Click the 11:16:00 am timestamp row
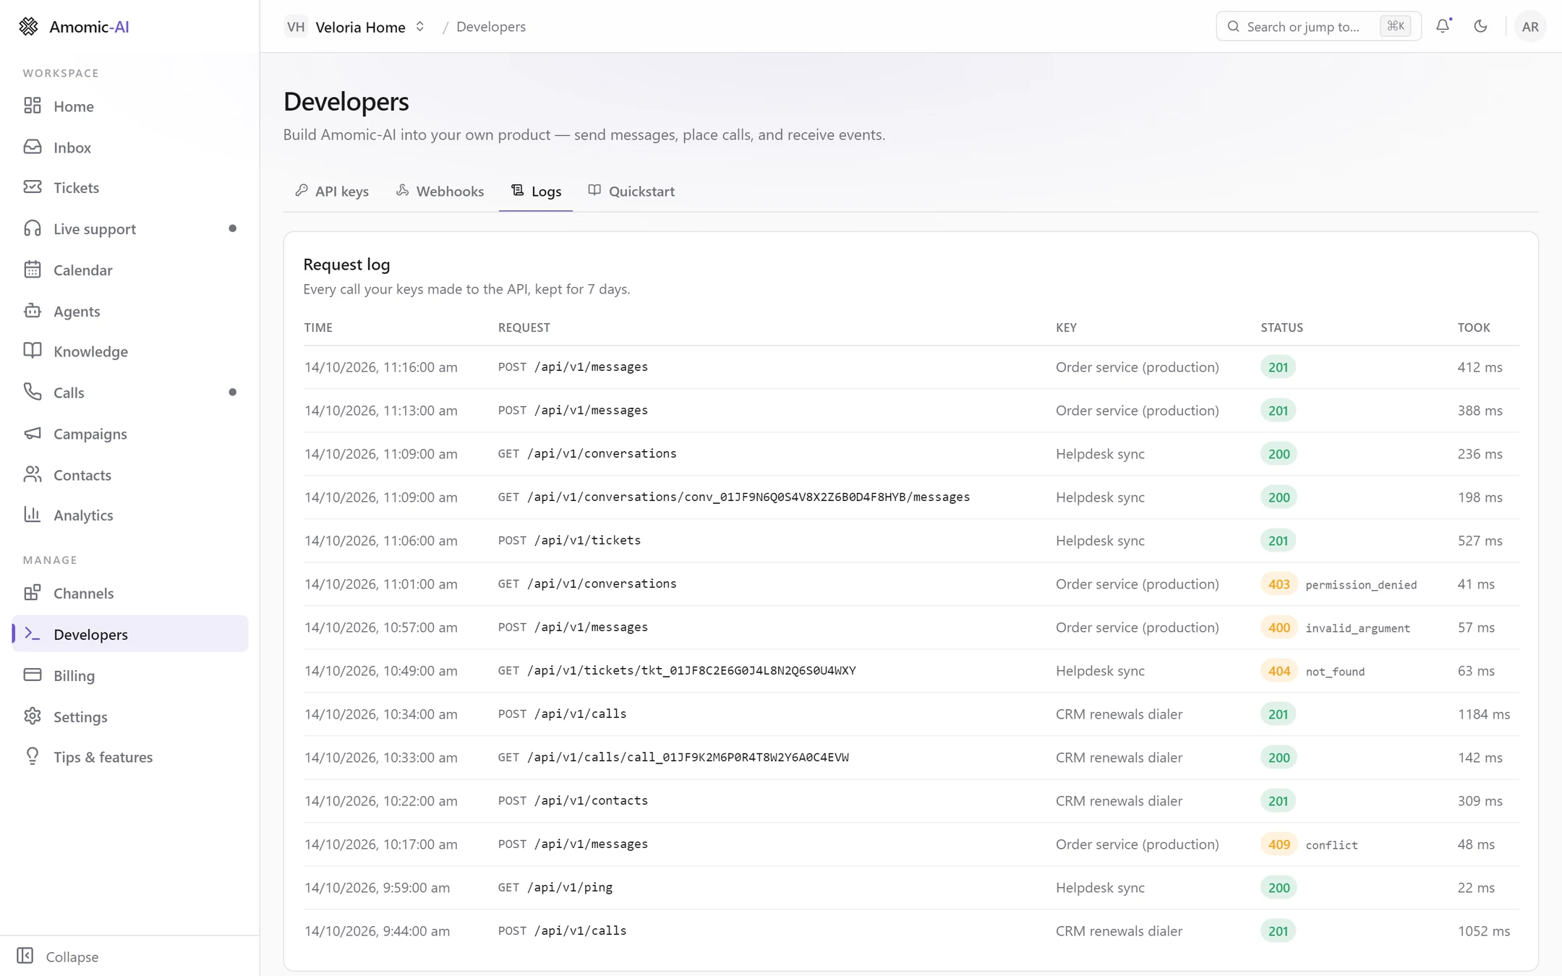Image resolution: width=1562 pixels, height=976 pixels. click(911, 367)
